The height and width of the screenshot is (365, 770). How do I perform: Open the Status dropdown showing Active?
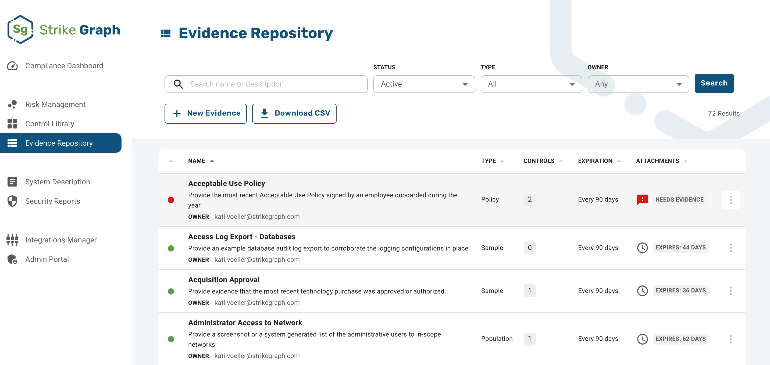coord(424,84)
